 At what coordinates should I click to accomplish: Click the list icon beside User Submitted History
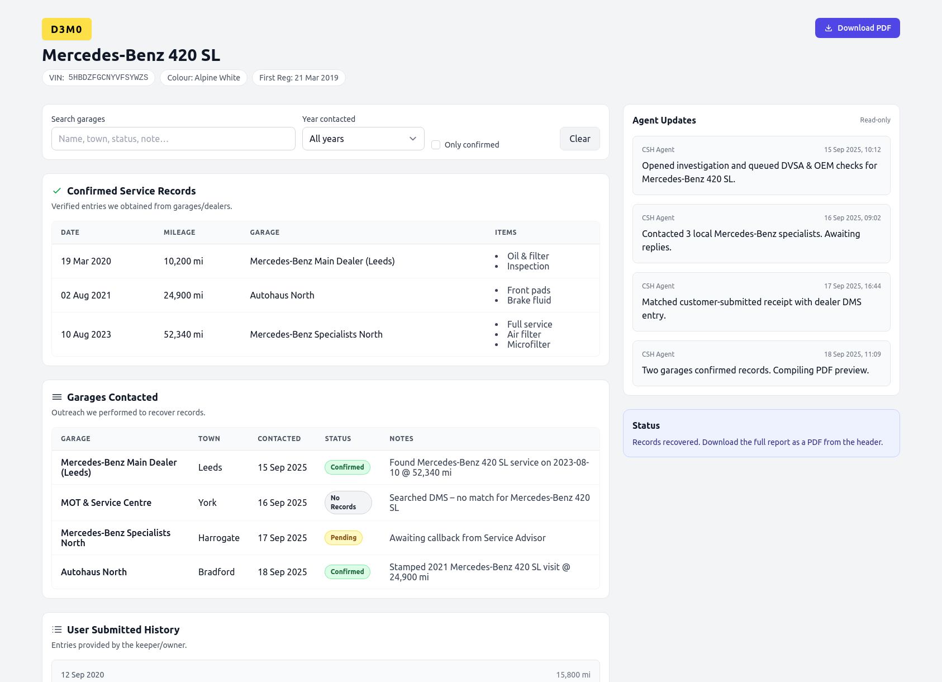57,630
